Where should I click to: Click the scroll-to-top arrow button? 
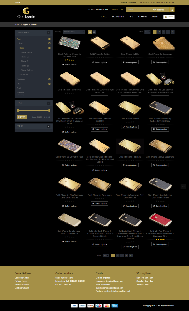pyautogui.click(x=183, y=187)
